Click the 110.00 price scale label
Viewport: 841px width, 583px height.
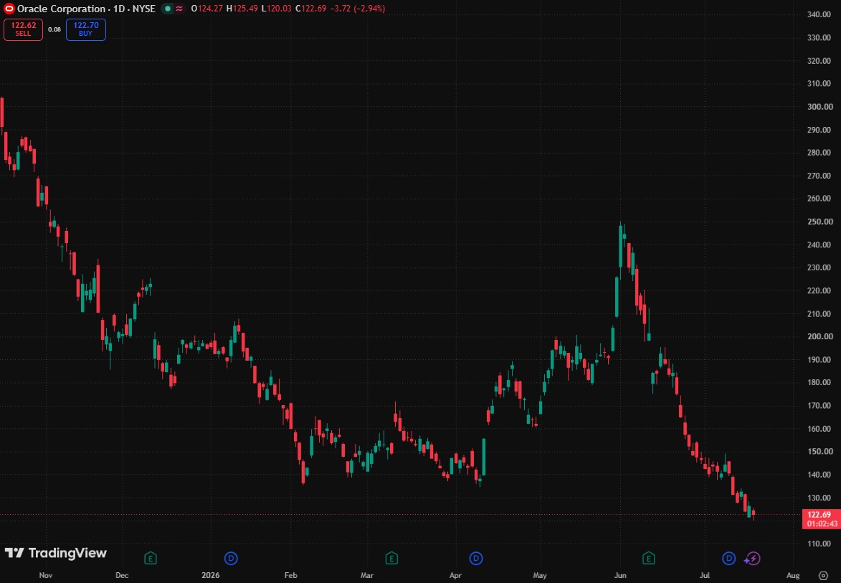pyautogui.click(x=819, y=544)
